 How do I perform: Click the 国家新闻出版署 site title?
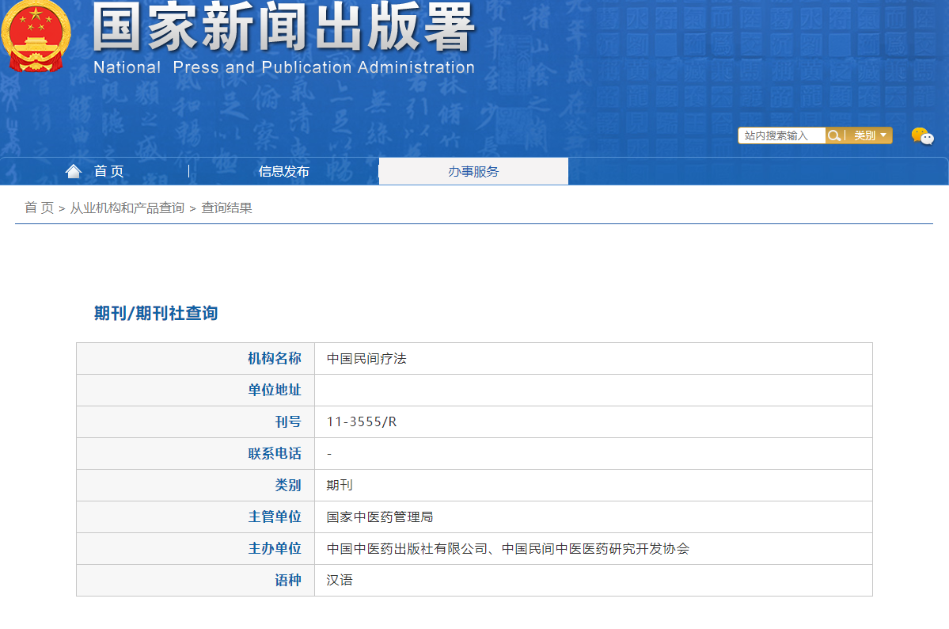click(x=283, y=29)
